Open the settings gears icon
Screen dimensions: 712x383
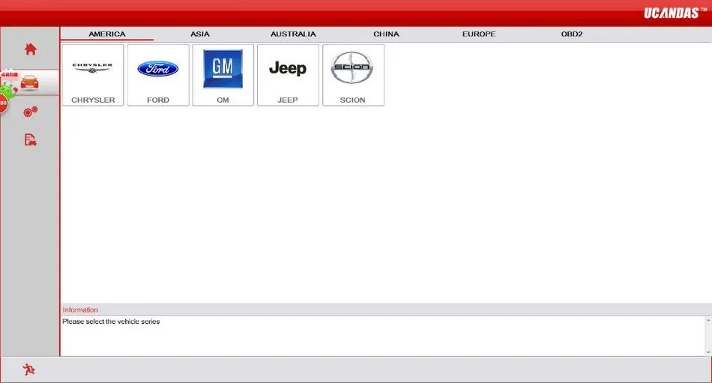pos(31,112)
